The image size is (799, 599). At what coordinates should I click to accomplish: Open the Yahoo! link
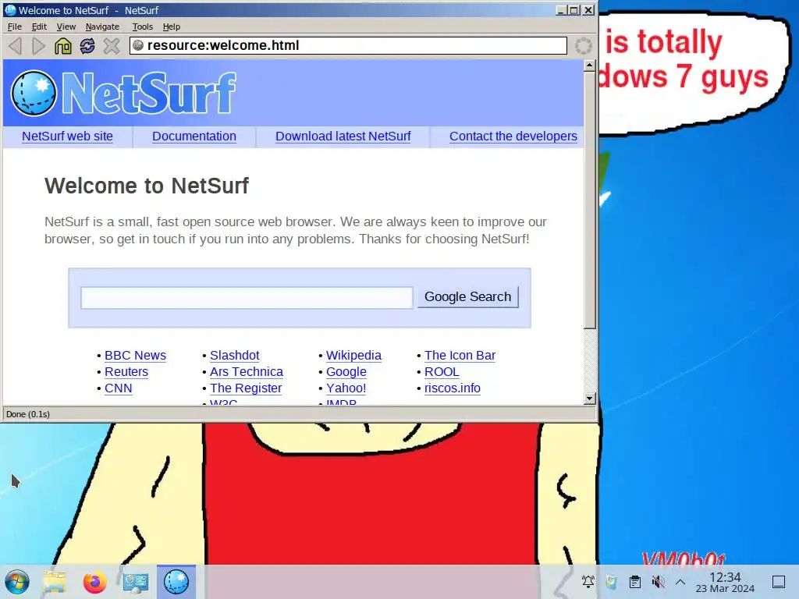346,388
